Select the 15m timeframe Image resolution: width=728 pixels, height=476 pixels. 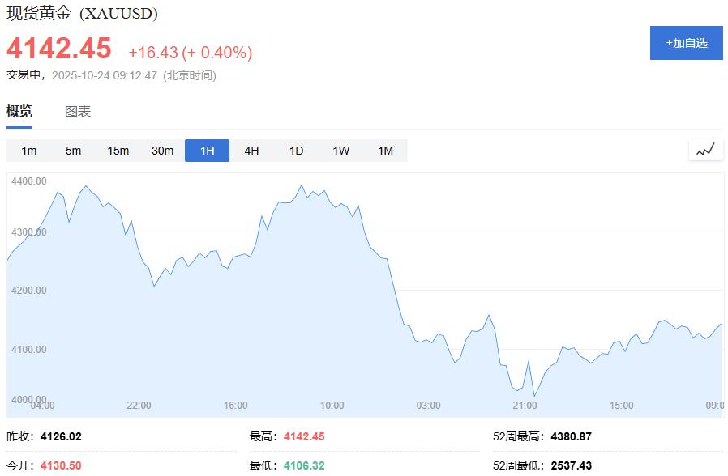[x=118, y=150]
